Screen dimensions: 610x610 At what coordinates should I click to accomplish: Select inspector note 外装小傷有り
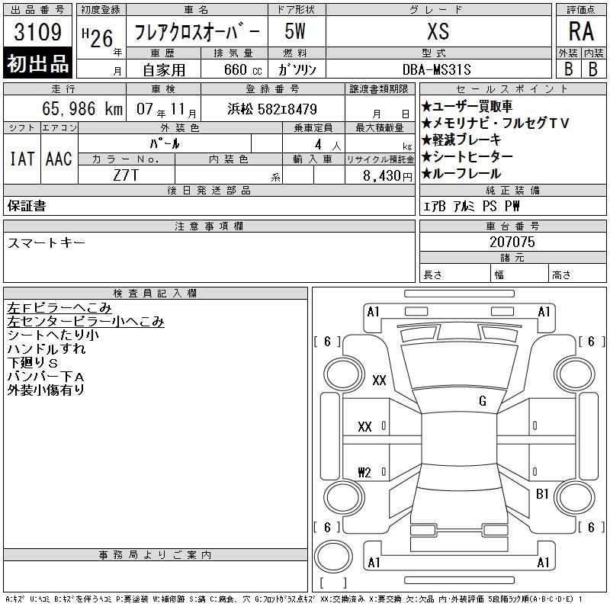coord(46,390)
